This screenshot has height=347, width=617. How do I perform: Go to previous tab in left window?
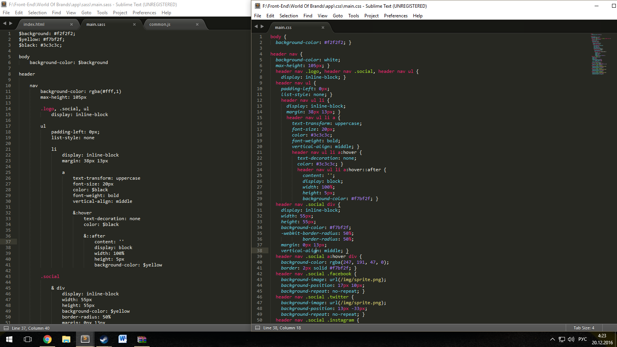tap(5, 24)
